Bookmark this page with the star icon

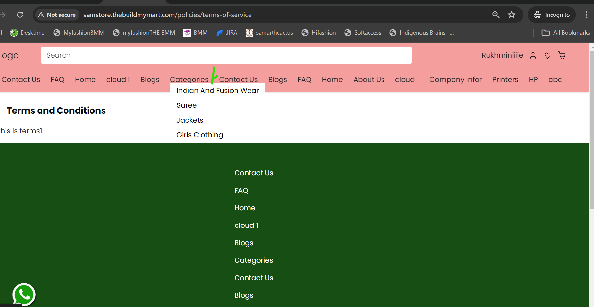pyautogui.click(x=512, y=15)
